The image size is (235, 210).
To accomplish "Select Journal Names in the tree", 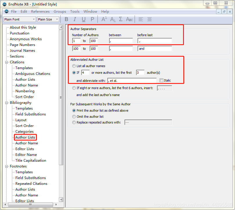I will pos(22,51).
